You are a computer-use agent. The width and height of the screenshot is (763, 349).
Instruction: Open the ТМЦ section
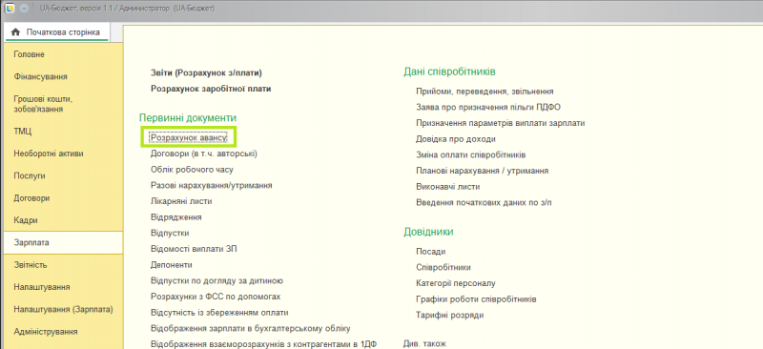coord(62,132)
